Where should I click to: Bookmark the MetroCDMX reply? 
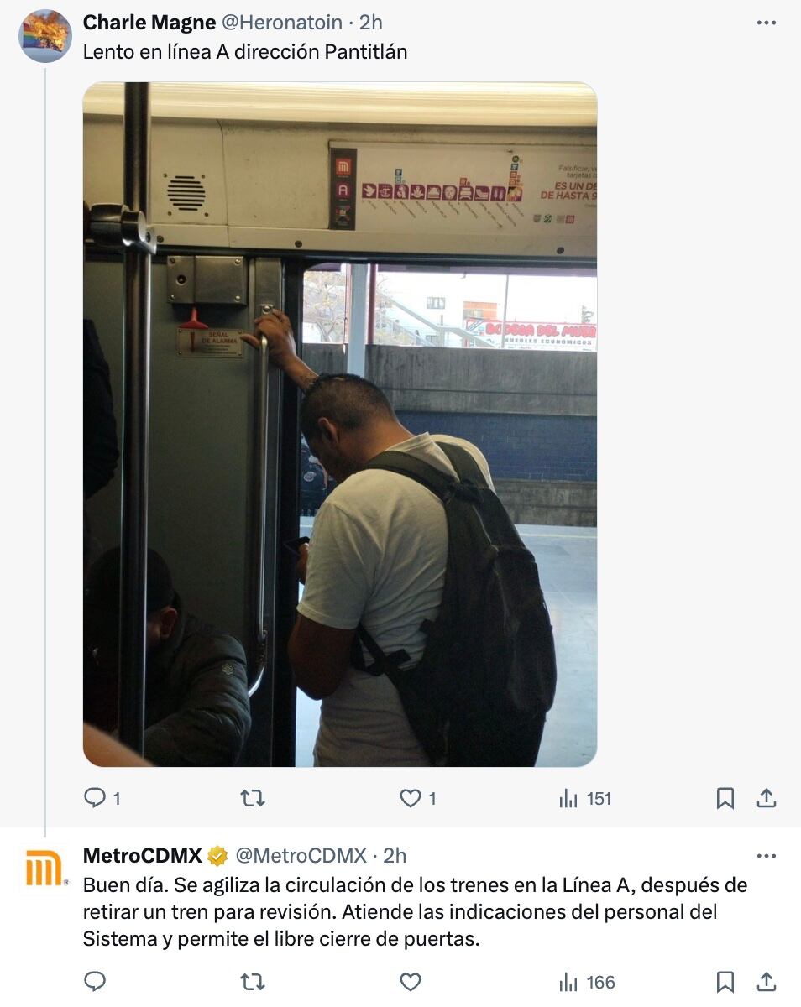click(725, 981)
